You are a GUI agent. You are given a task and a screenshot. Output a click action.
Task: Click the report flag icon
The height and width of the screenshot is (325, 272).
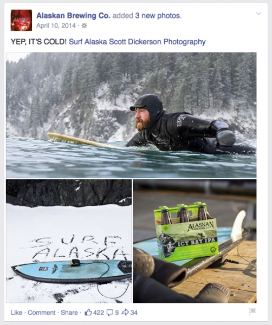pyautogui.click(x=252, y=311)
